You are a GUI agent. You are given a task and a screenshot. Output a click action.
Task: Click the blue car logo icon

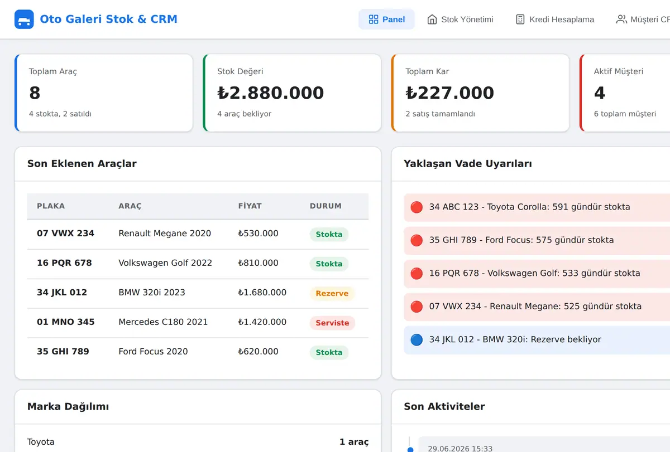point(24,20)
